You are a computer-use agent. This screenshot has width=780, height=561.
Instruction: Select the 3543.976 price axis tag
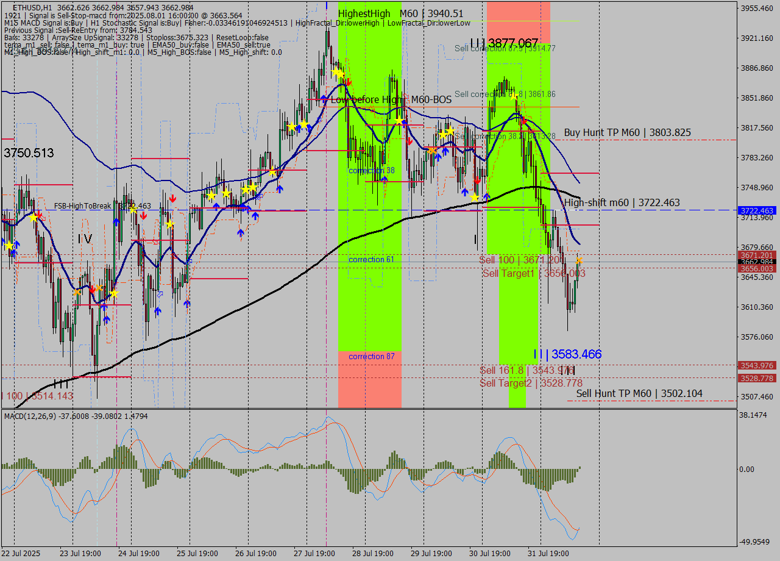tap(756, 365)
